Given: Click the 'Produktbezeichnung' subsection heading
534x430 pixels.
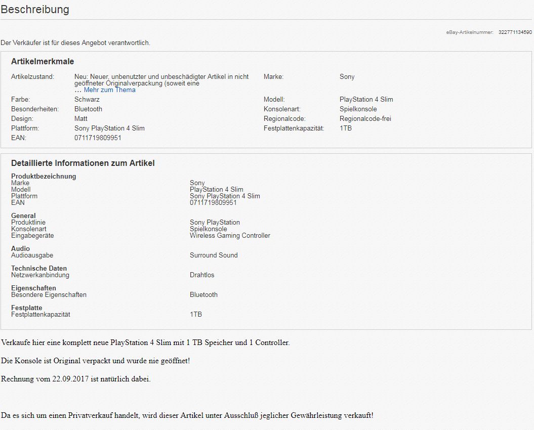Looking at the screenshot, I should tap(44, 177).
